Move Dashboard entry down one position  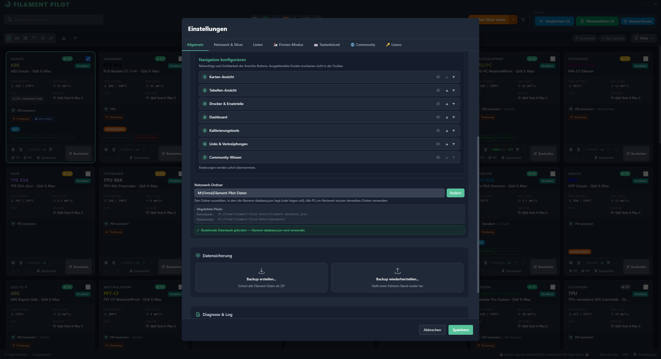pyautogui.click(x=454, y=117)
